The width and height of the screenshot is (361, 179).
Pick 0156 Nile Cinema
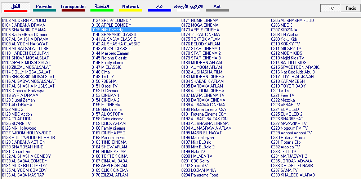(x=107, y=109)
